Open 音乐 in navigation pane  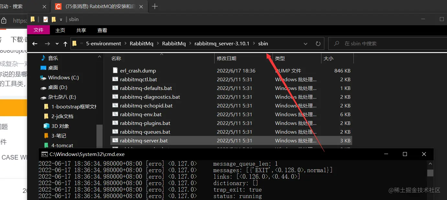(x=53, y=58)
